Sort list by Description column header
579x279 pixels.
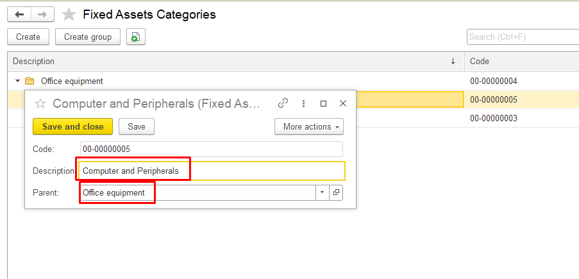point(231,62)
